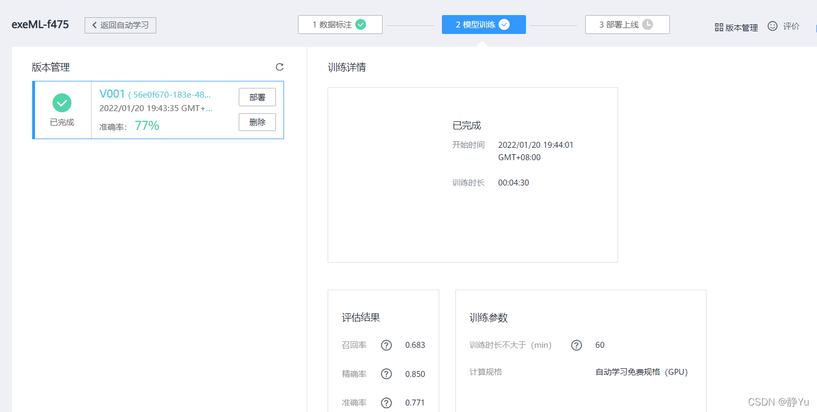This screenshot has height=412, width=817.
Task: Click 已完成 heading in 训练详情 box
Action: (x=467, y=125)
